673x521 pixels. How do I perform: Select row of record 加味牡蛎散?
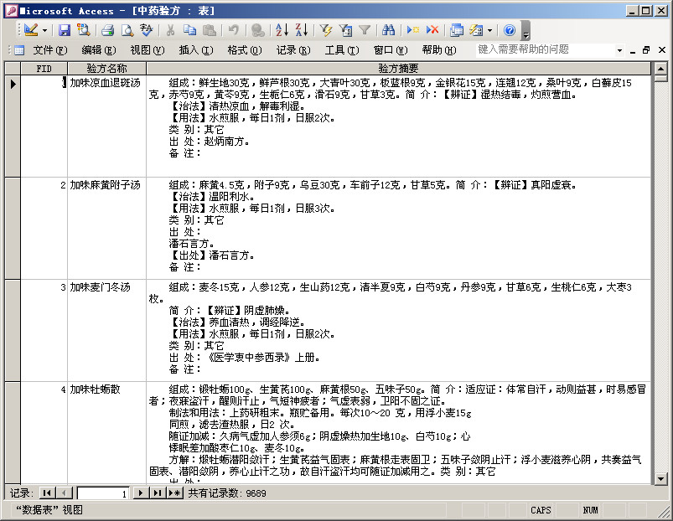click(13, 433)
